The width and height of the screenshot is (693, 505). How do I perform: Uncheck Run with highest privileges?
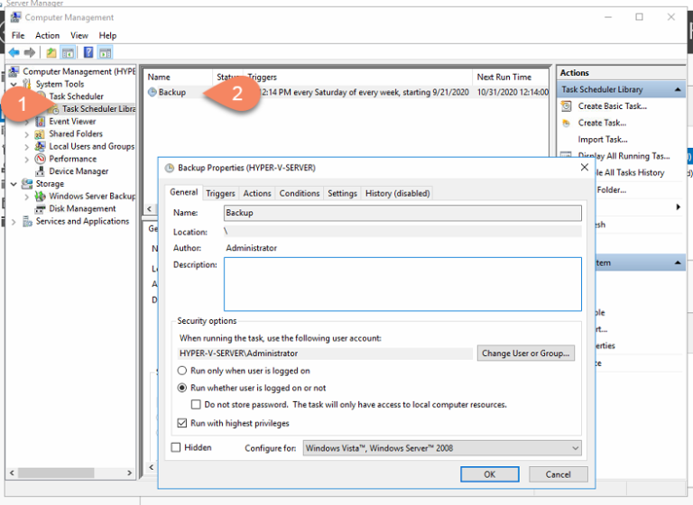(183, 422)
